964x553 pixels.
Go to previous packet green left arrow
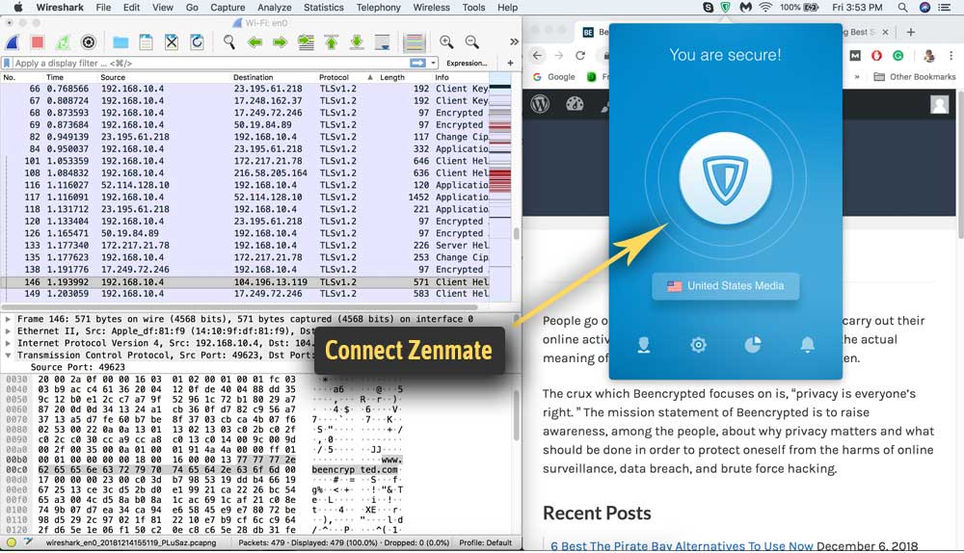coord(254,42)
